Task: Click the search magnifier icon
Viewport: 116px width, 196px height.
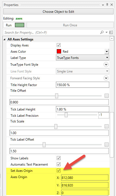Action: pyautogui.click(x=102, y=32)
